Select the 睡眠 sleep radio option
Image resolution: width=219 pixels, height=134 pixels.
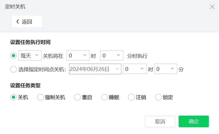coord(104,97)
